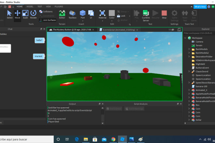Click the Explorer filter workspace field
The height and width of the screenshot is (143, 215).
(x=199, y=33)
